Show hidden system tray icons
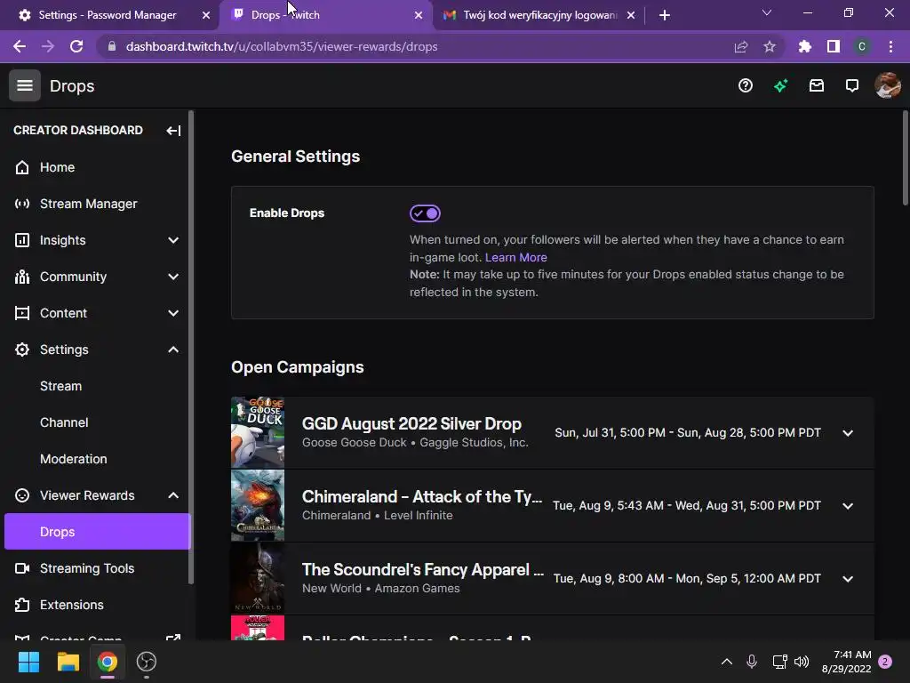This screenshot has height=683, width=910. (x=726, y=662)
